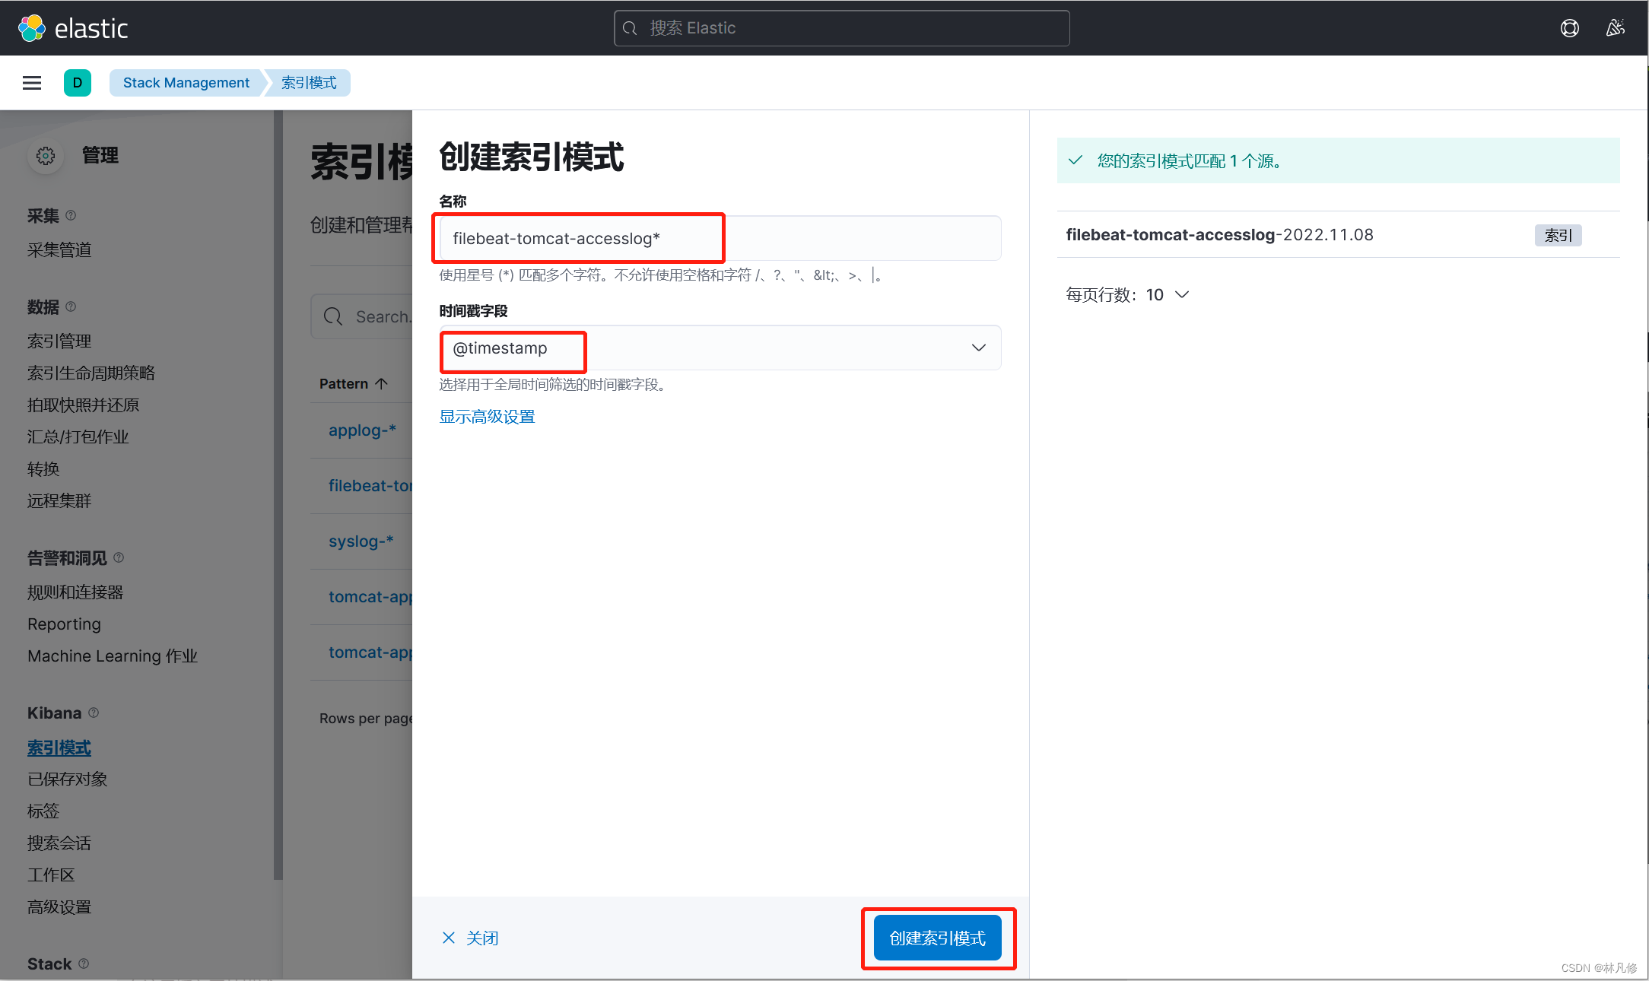Click the X icon beside 关闭
The height and width of the screenshot is (981, 1649).
coord(449,938)
